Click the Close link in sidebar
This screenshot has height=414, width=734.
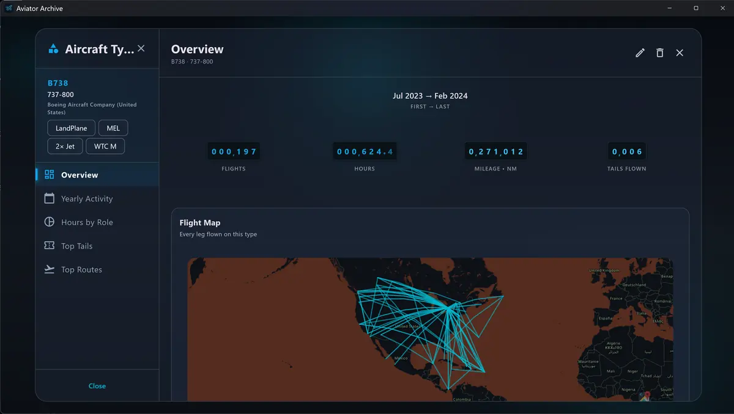click(x=97, y=386)
